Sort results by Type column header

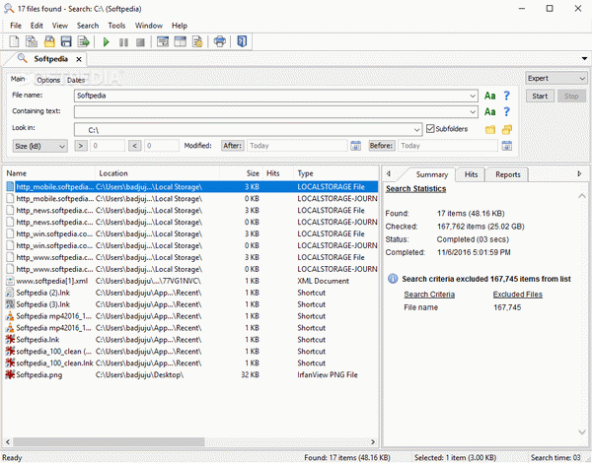tap(336, 173)
